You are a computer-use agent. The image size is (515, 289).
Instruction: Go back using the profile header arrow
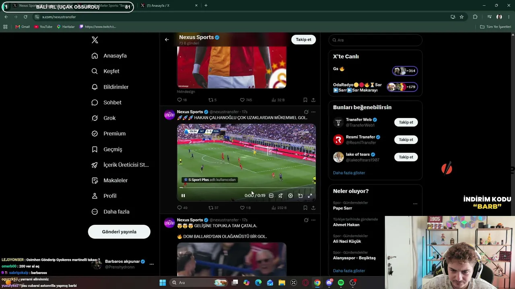tap(167, 39)
